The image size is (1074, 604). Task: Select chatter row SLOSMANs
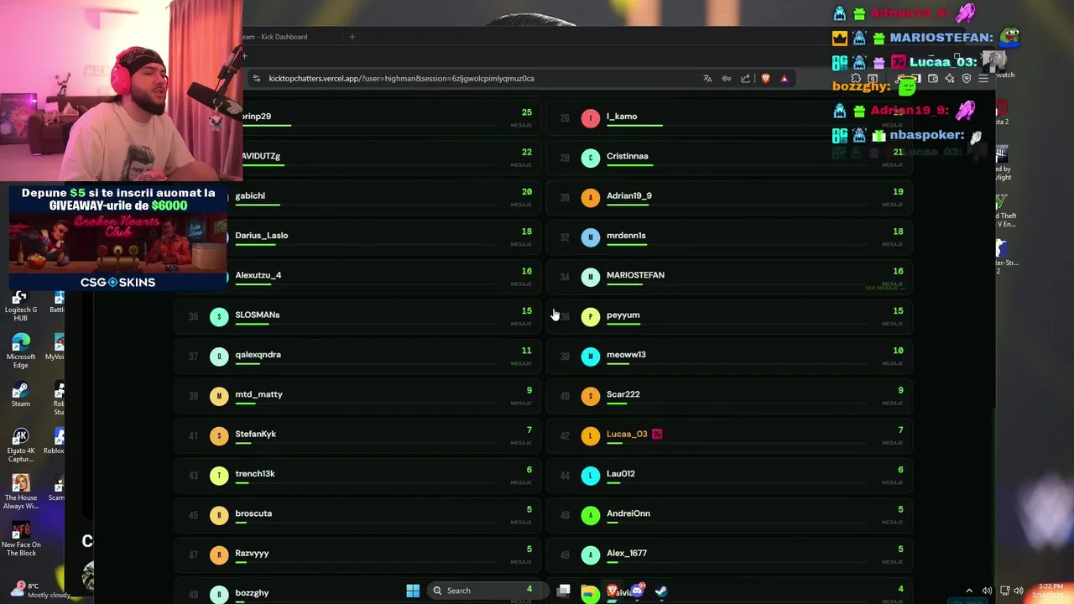(x=359, y=315)
